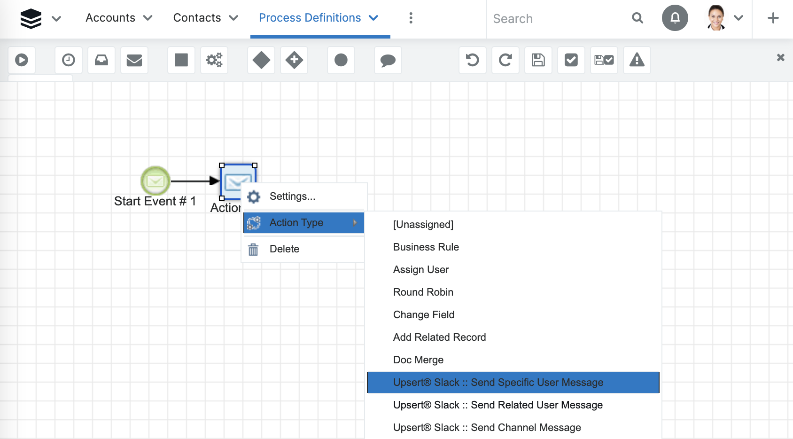Viewport: 793px width, 439px height.
Task: Click the Save process definition icon
Action: pyautogui.click(x=538, y=60)
